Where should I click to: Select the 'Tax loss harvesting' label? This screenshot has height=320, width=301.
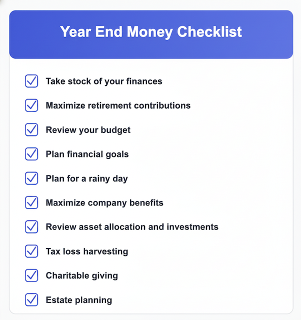(87, 251)
